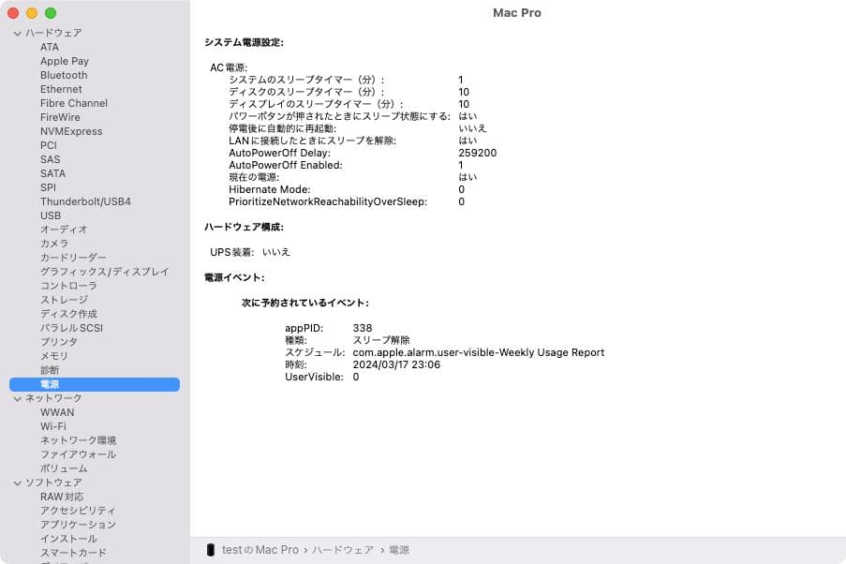Collapse the ハードウェア section
The height and width of the screenshot is (564, 846).
16,32
